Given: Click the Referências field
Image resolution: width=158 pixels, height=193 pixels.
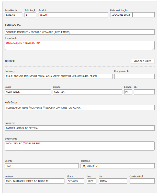Looking at the screenshot, I should pyautogui.click(x=80, y=108).
